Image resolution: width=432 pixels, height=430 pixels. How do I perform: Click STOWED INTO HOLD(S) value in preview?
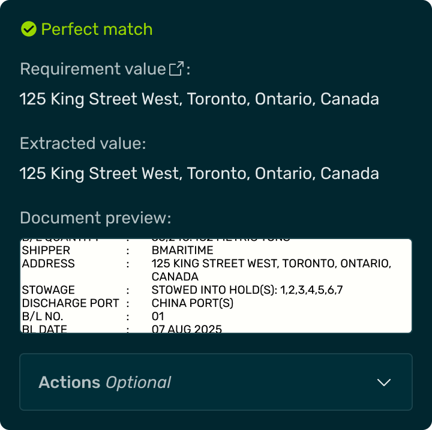coord(247,290)
